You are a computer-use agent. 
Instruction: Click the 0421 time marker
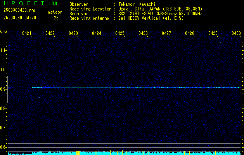coord(27,33)
